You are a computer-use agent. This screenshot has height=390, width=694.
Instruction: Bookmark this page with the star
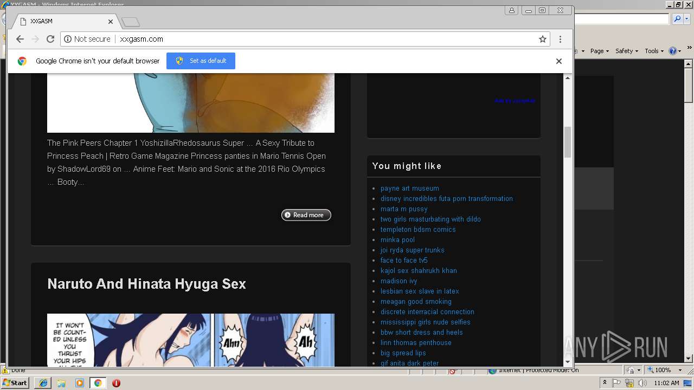coord(542,39)
